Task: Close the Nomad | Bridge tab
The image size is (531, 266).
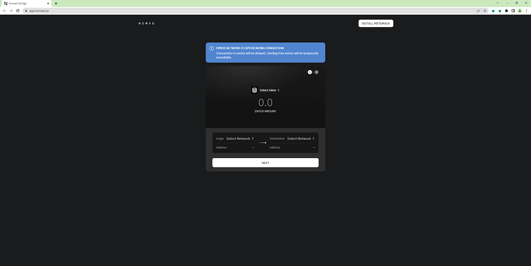Action: pos(48,4)
